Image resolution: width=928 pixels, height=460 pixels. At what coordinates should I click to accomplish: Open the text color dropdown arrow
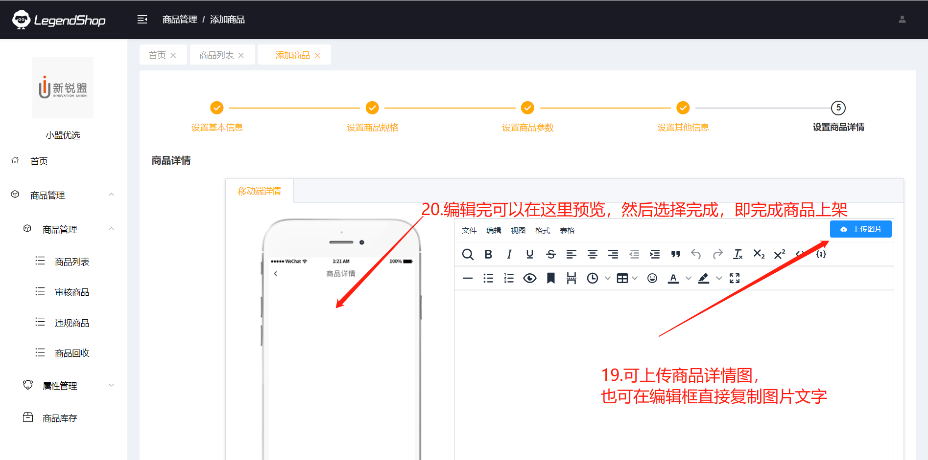click(x=689, y=278)
